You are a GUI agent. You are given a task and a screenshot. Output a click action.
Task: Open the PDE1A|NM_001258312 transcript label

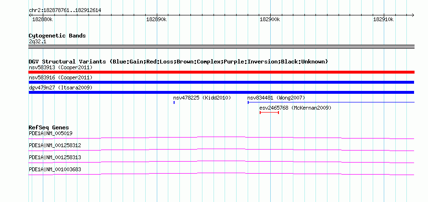(x=55, y=146)
